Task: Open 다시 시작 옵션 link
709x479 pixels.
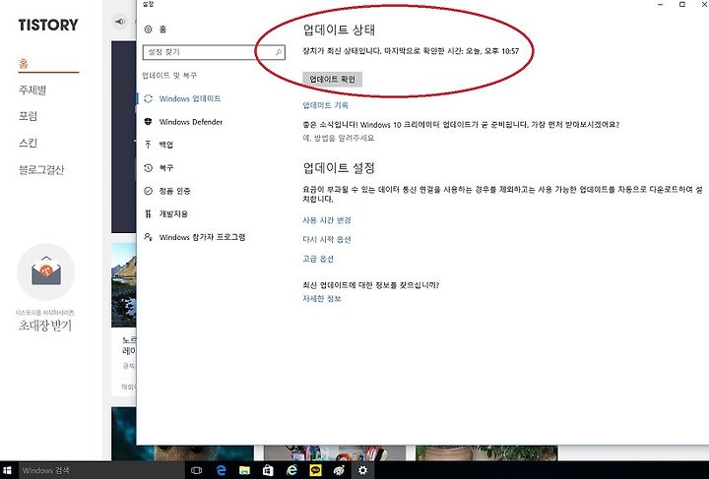Action: pos(327,239)
